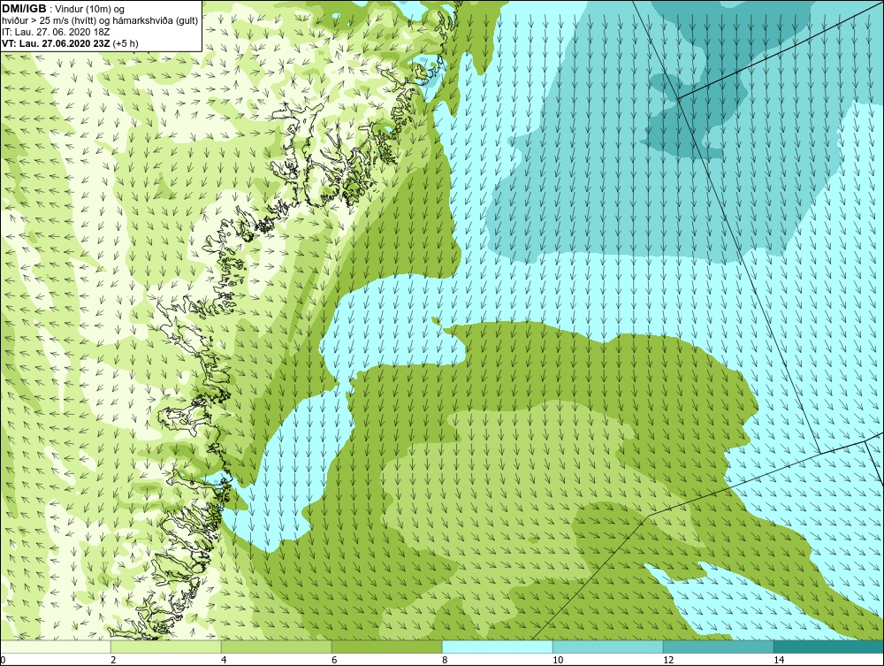
Task: Click the legend scale label 14
Action: 779,660
